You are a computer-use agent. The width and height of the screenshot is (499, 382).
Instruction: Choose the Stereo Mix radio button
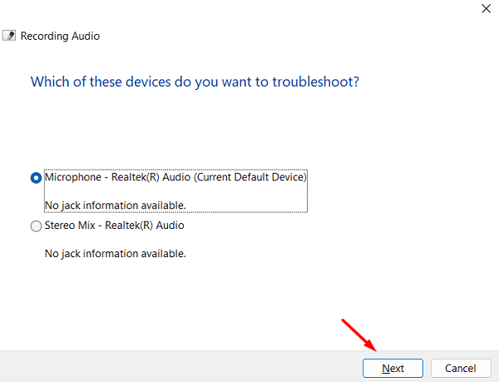(36, 226)
